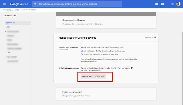Viewport: 183px width, 105px height.
Task: Click the vertical page scrollbar
Action: coord(182,68)
